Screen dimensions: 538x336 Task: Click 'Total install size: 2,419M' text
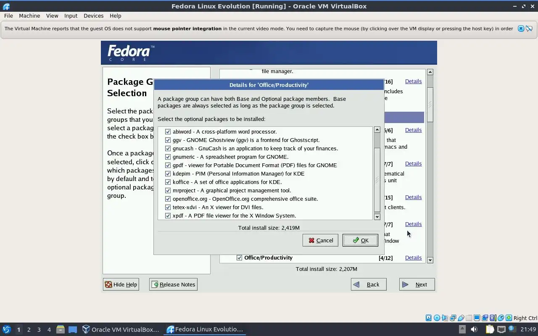pos(269,228)
